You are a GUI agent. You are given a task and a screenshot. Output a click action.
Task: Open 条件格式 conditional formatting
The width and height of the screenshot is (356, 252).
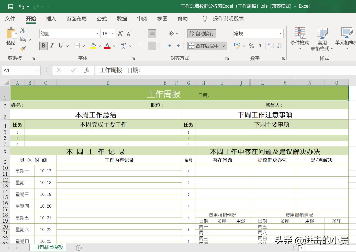300,39
